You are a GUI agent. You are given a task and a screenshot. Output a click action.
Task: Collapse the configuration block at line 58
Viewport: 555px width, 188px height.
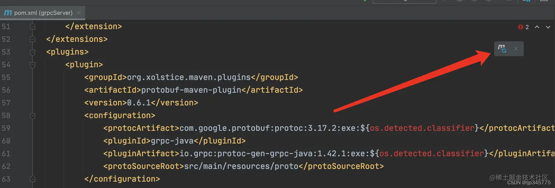(x=32, y=115)
